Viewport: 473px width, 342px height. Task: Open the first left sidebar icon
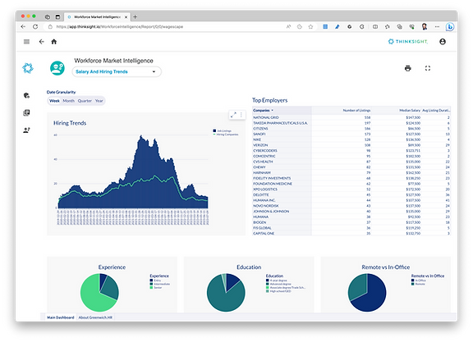coord(26,95)
